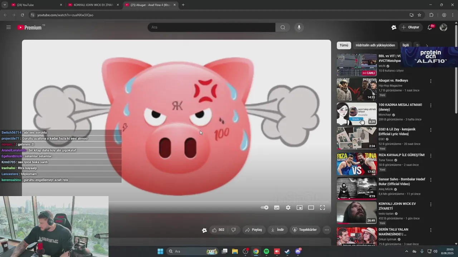Viewport: 458px width, 257px height.
Task: Start voice search with the microphone
Action: coord(299,27)
